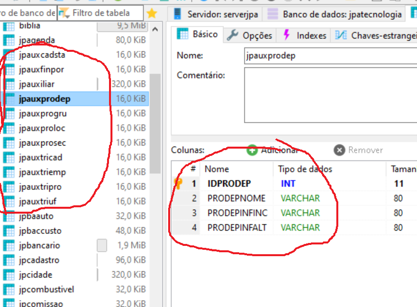The width and height of the screenshot is (417, 307).
Task: Select the IDPRODEP column name cell
Action: tap(229, 183)
